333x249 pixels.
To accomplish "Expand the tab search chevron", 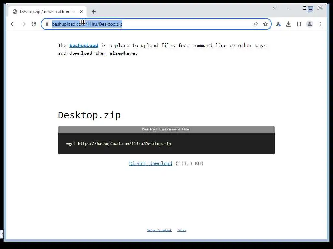I will coord(274,8).
